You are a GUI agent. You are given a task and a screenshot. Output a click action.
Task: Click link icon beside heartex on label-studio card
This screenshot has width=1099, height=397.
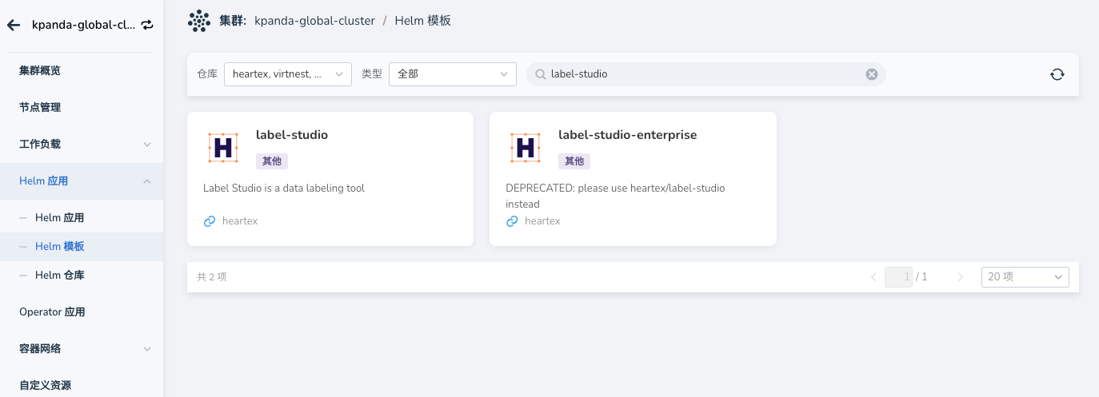[210, 221]
